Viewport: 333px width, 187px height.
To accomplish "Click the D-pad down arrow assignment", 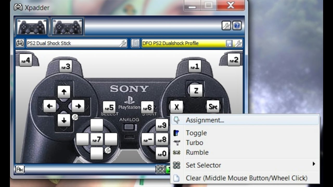I will [x=64, y=120].
